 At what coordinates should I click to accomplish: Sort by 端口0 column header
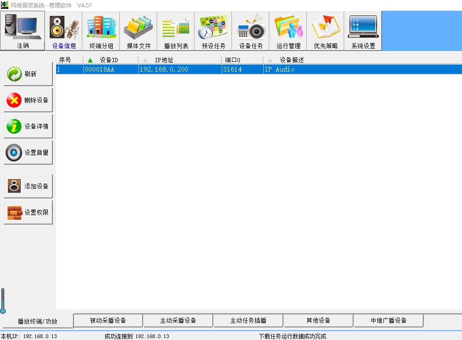pos(242,60)
